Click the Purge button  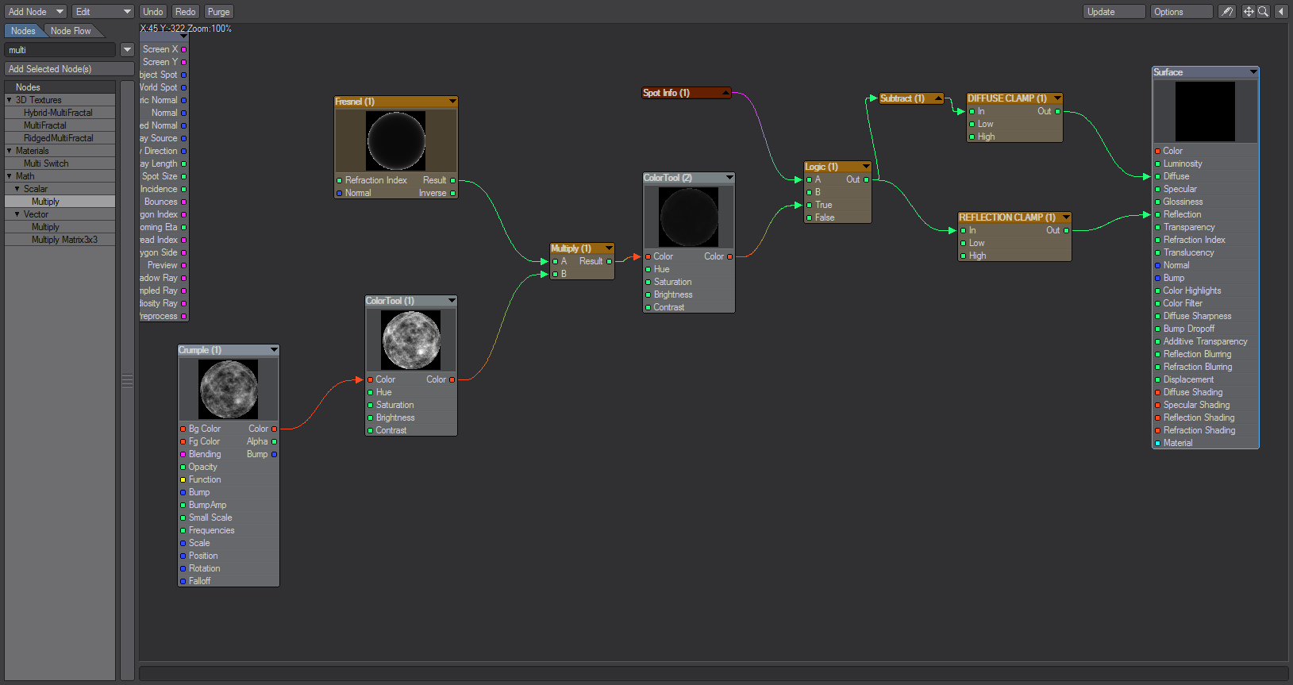[x=218, y=12]
